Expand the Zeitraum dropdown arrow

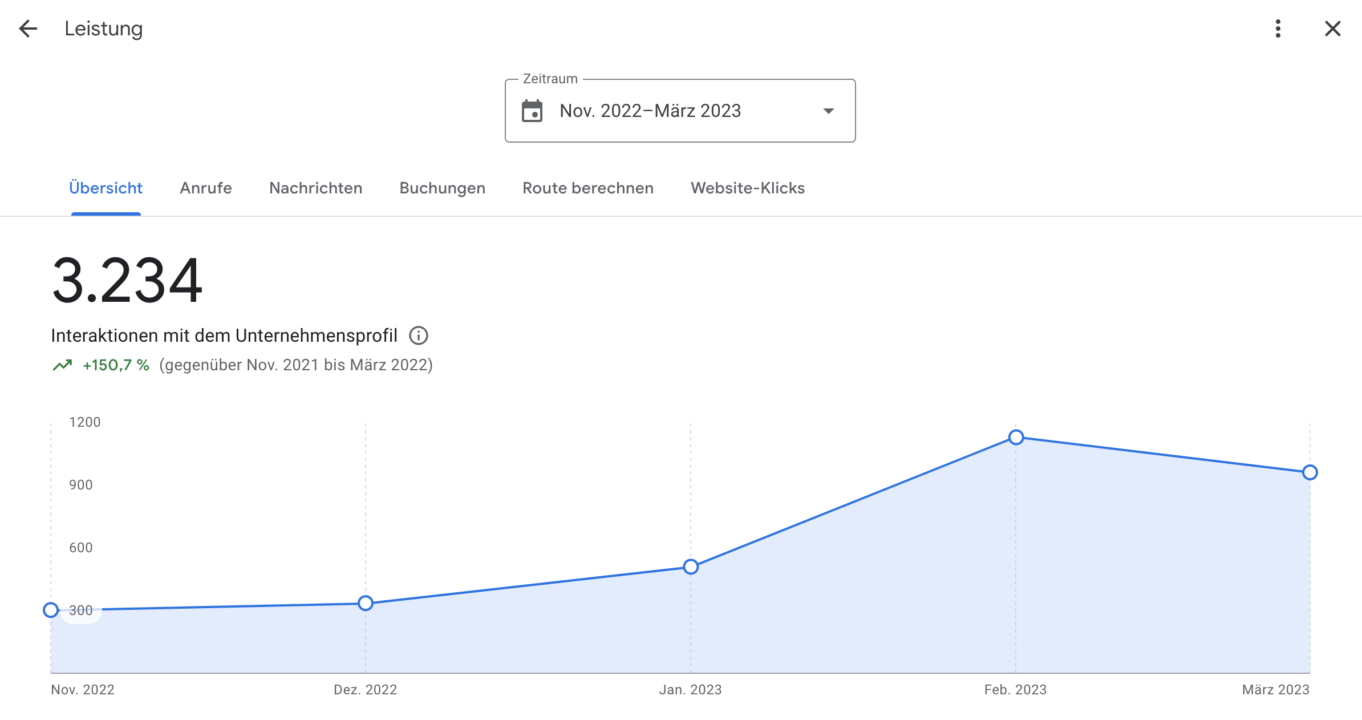tap(828, 111)
